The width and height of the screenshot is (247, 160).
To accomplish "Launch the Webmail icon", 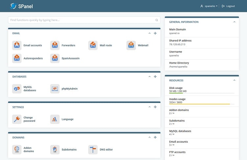I will pos(131,45).
